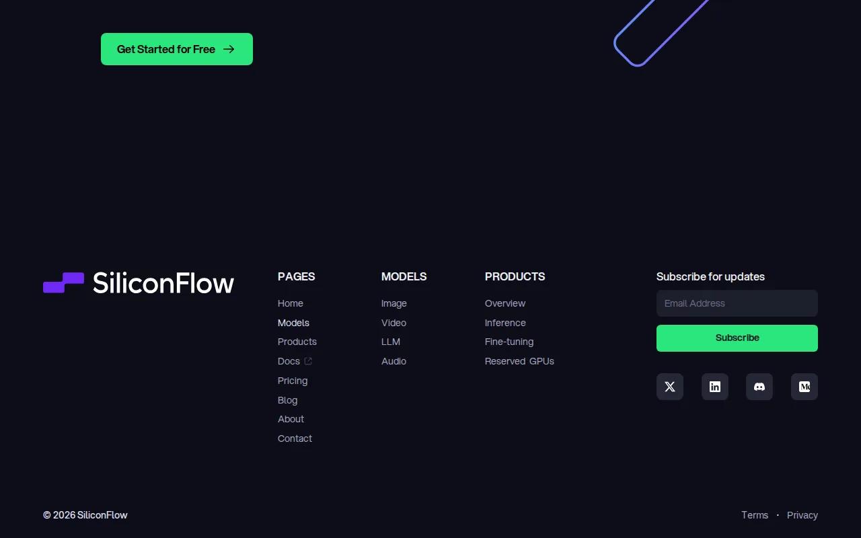Open Reserved GPUs under Products
Image resolution: width=861 pixels, height=538 pixels.
click(519, 361)
